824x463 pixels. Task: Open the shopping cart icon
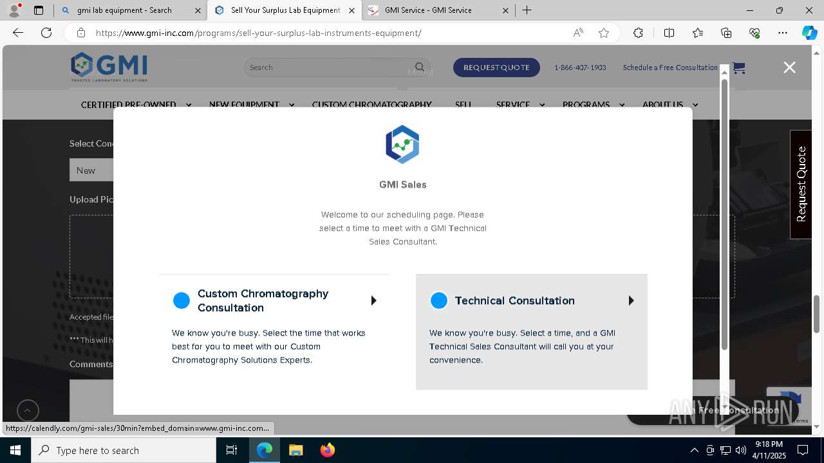click(738, 68)
